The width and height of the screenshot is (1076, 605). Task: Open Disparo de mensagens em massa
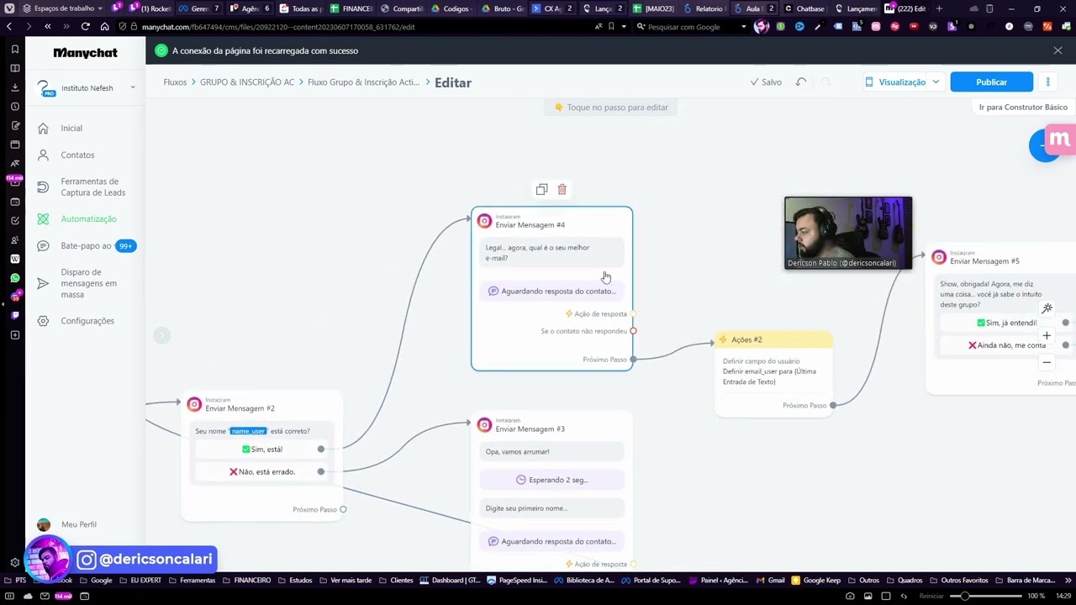coord(88,283)
